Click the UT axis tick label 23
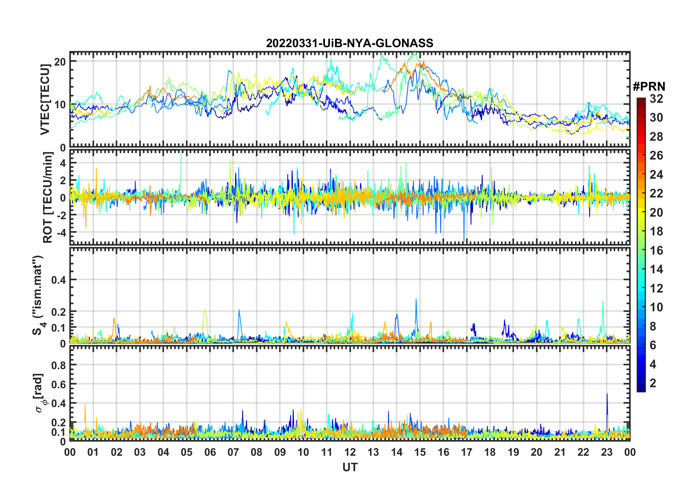Viewport: 700px width, 490px height. point(607,452)
